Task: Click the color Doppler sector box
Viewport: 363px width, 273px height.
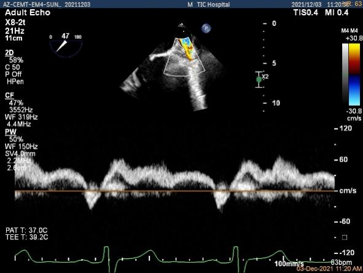Action: [x=184, y=57]
